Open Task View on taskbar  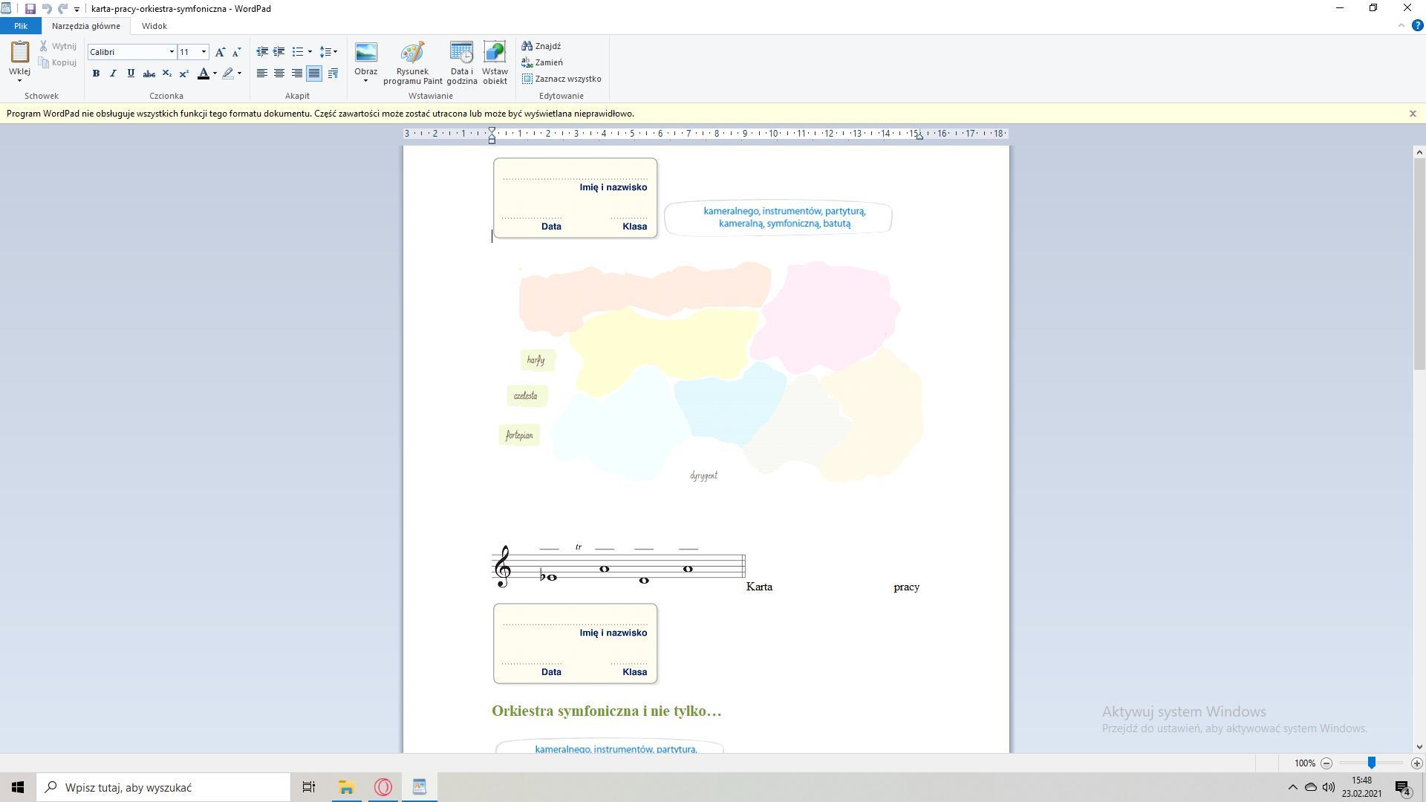[308, 787]
